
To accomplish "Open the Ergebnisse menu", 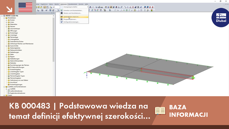I will (44, 4).
